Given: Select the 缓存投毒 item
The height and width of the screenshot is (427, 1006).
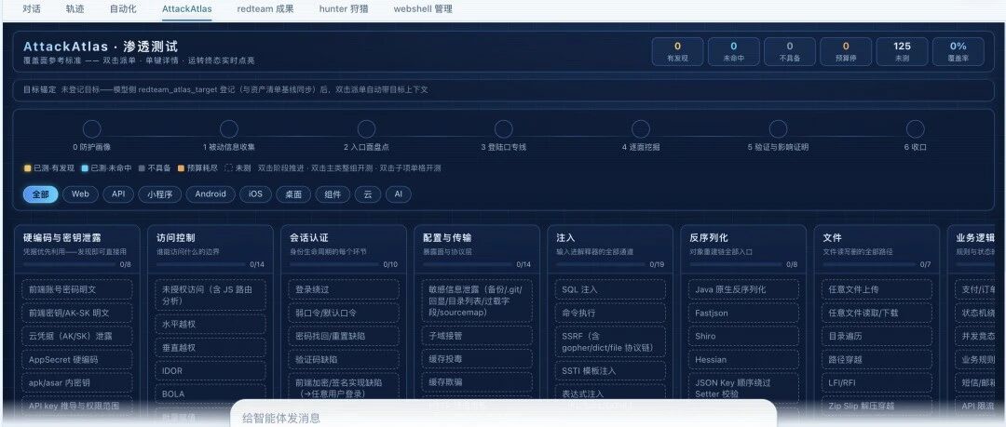Looking at the screenshot, I should [477, 359].
